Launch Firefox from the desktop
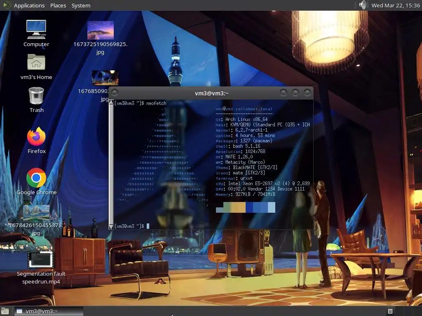 pyautogui.click(x=36, y=140)
